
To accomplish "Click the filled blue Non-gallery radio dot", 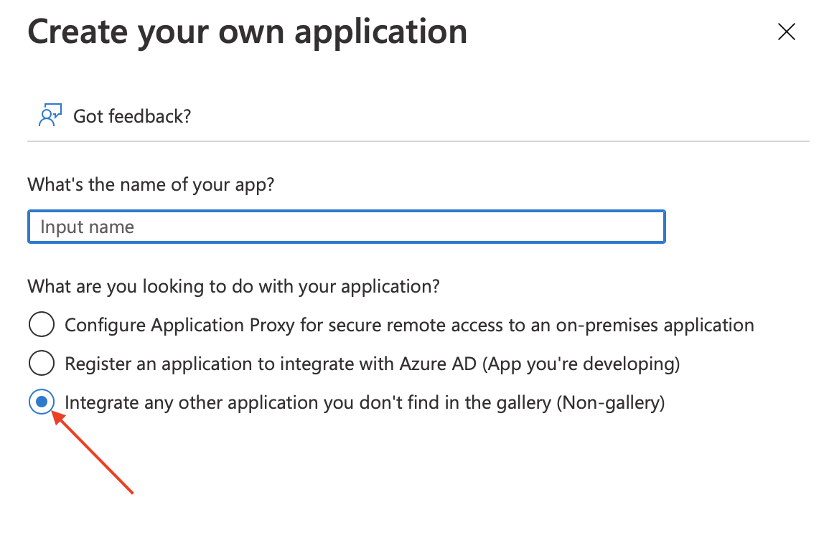I will pos(42,402).
